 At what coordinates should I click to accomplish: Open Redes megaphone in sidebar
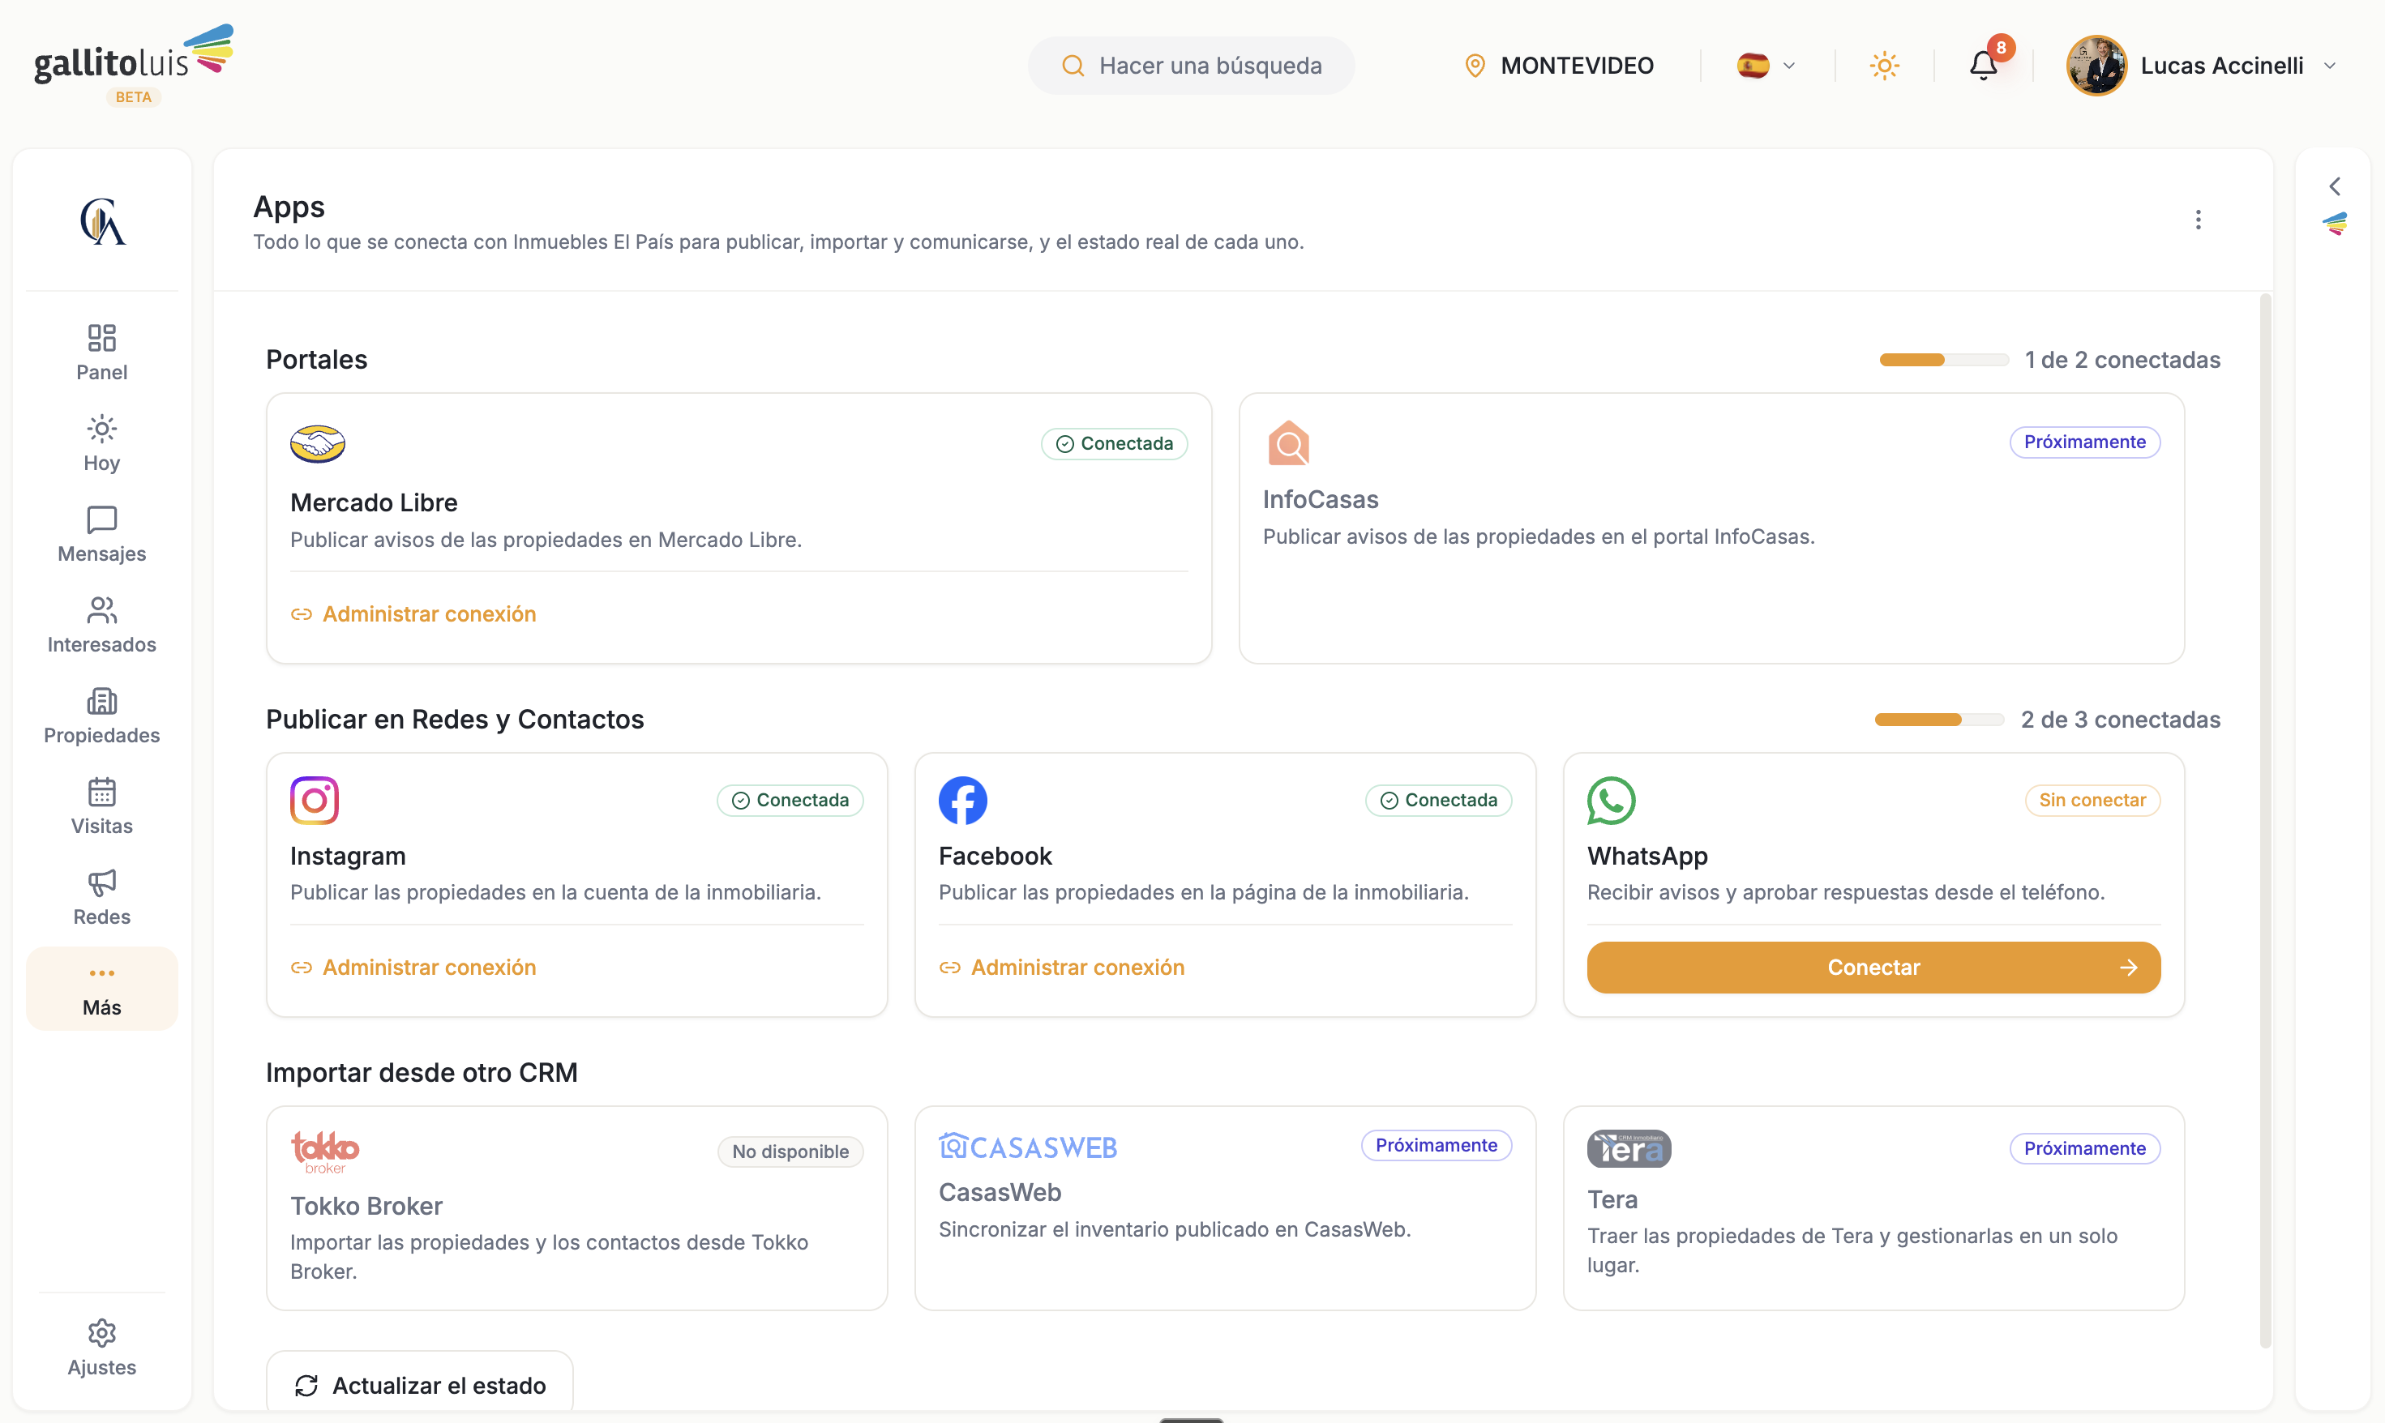click(x=101, y=898)
